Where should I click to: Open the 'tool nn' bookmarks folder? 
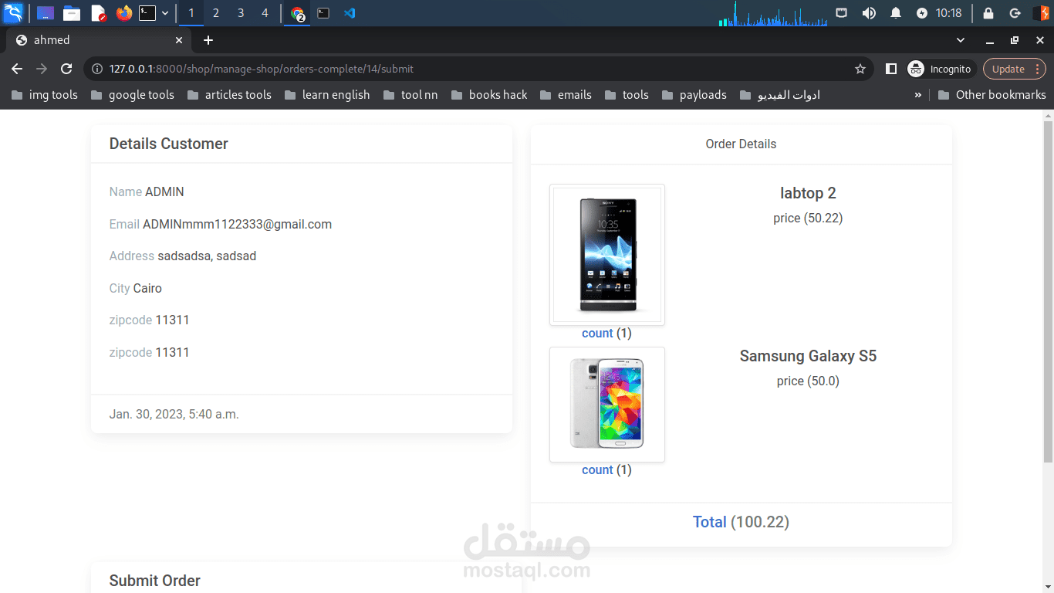(410, 95)
